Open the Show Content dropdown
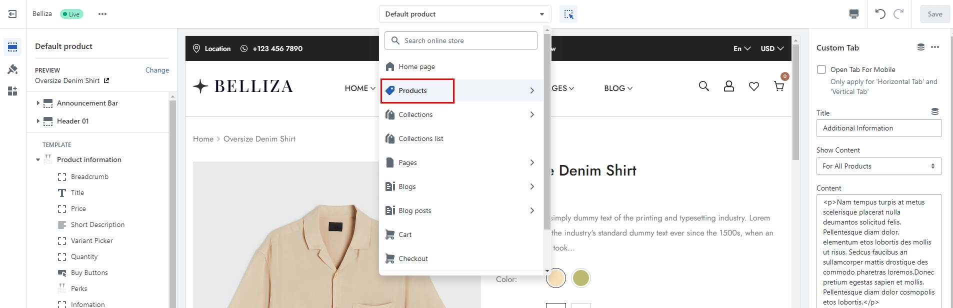This screenshot has height=308, width=953. 878,166
